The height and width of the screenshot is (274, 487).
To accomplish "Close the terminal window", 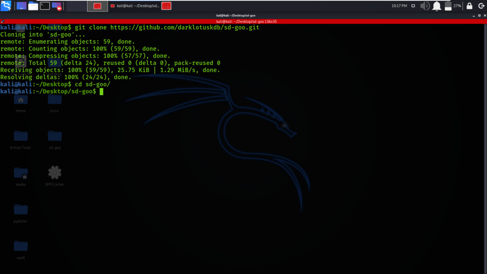I will pos(485,16).
